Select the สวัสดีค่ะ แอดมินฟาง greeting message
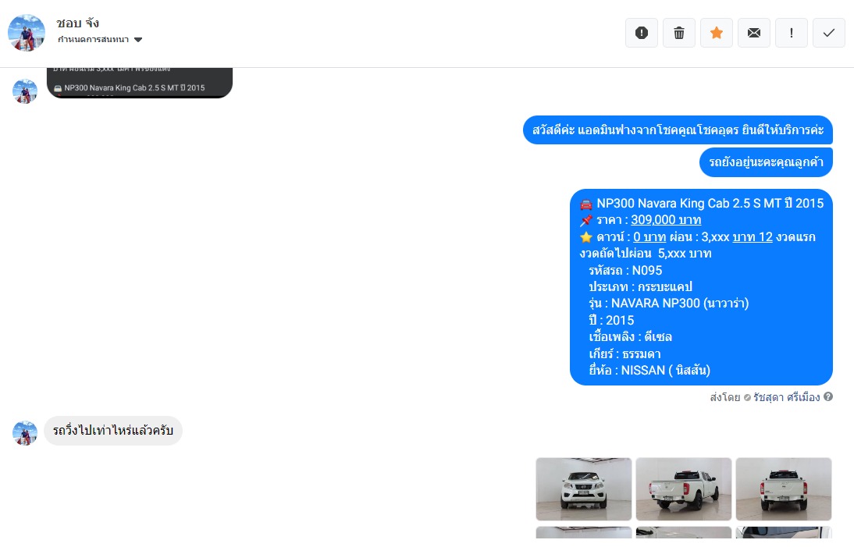 [x=678, y=130]
